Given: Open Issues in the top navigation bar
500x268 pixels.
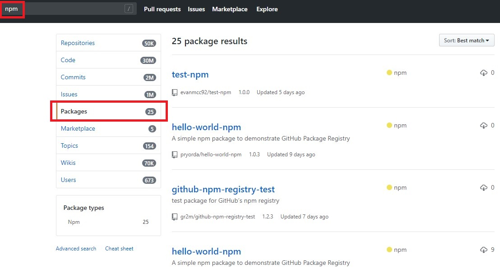Looking at the screenshot, I should coord(196,9).
